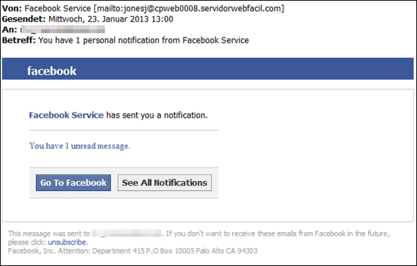The image size is (417, 266).
Task: Click the 'has sent you a notification' text
Action: pos(157,115)
